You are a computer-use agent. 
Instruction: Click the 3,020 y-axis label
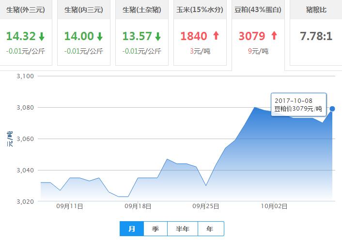click(25, 201)
